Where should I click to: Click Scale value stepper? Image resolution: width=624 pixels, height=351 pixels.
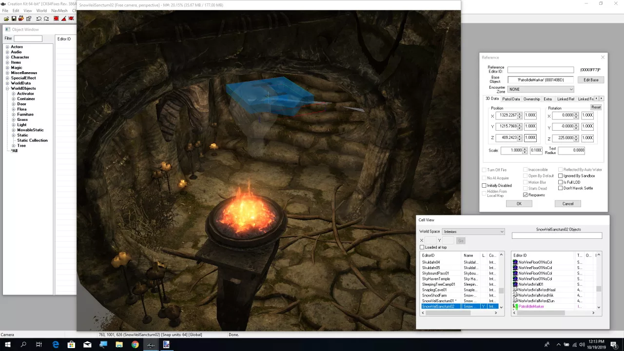tap(525, 151)
